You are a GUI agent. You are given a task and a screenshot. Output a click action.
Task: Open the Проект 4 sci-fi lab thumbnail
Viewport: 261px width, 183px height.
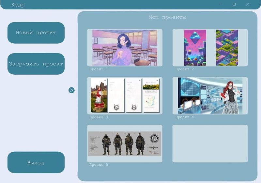point(210,96)
